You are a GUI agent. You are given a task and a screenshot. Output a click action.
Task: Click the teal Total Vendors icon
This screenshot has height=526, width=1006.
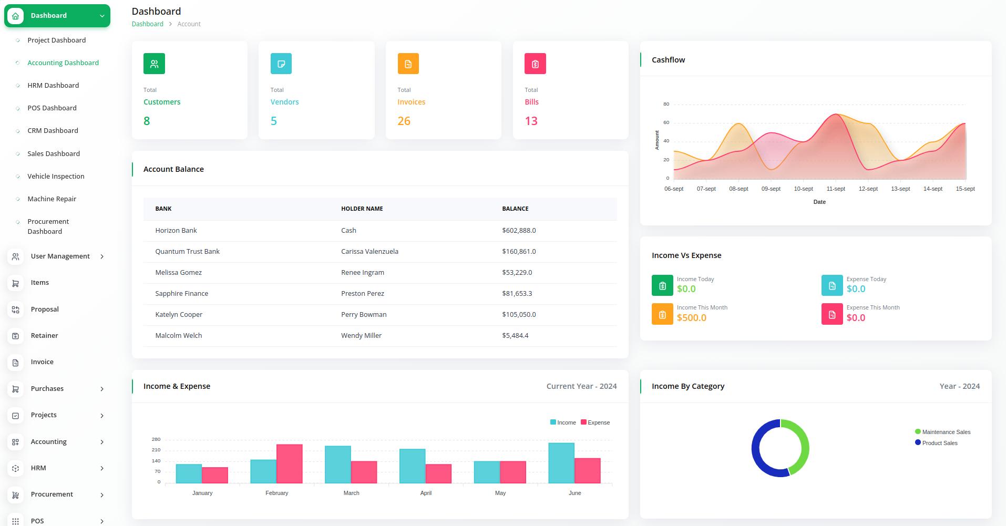coord(281,64)
